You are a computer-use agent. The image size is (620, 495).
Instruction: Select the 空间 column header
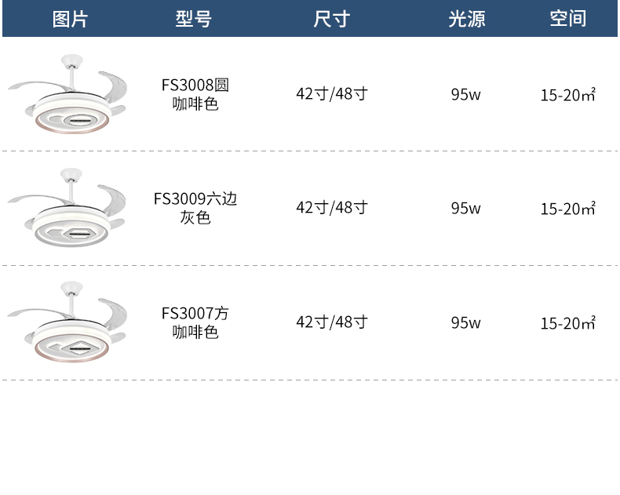tap(568, 19)
